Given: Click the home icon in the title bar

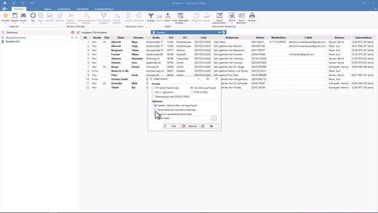Looking at the screenshot, I should pyautogui.click(x=5, y=3).
